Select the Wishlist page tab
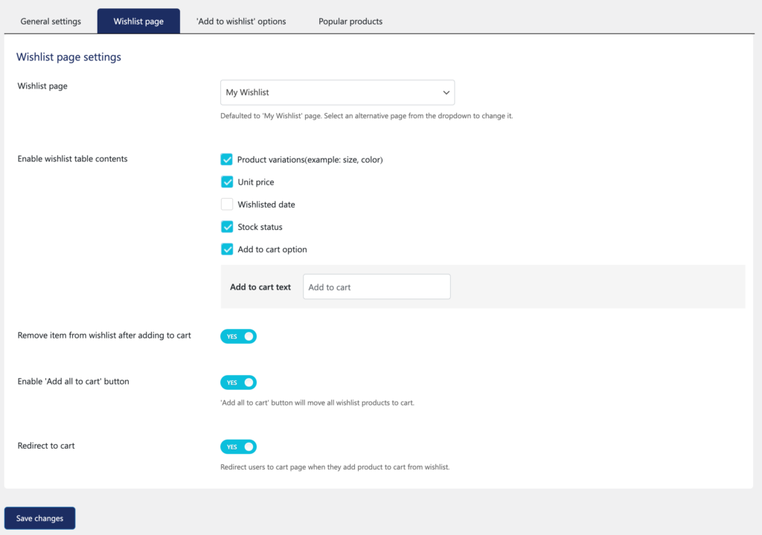 [x=138, y=22]
